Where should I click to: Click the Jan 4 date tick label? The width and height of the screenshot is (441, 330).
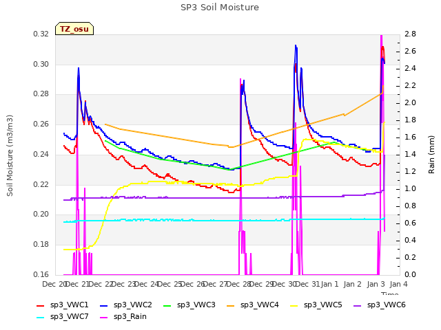(398, 285)
